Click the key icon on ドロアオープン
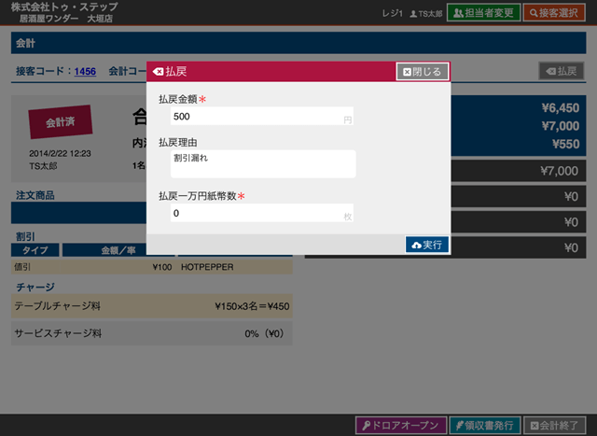 tap(368, 425)
